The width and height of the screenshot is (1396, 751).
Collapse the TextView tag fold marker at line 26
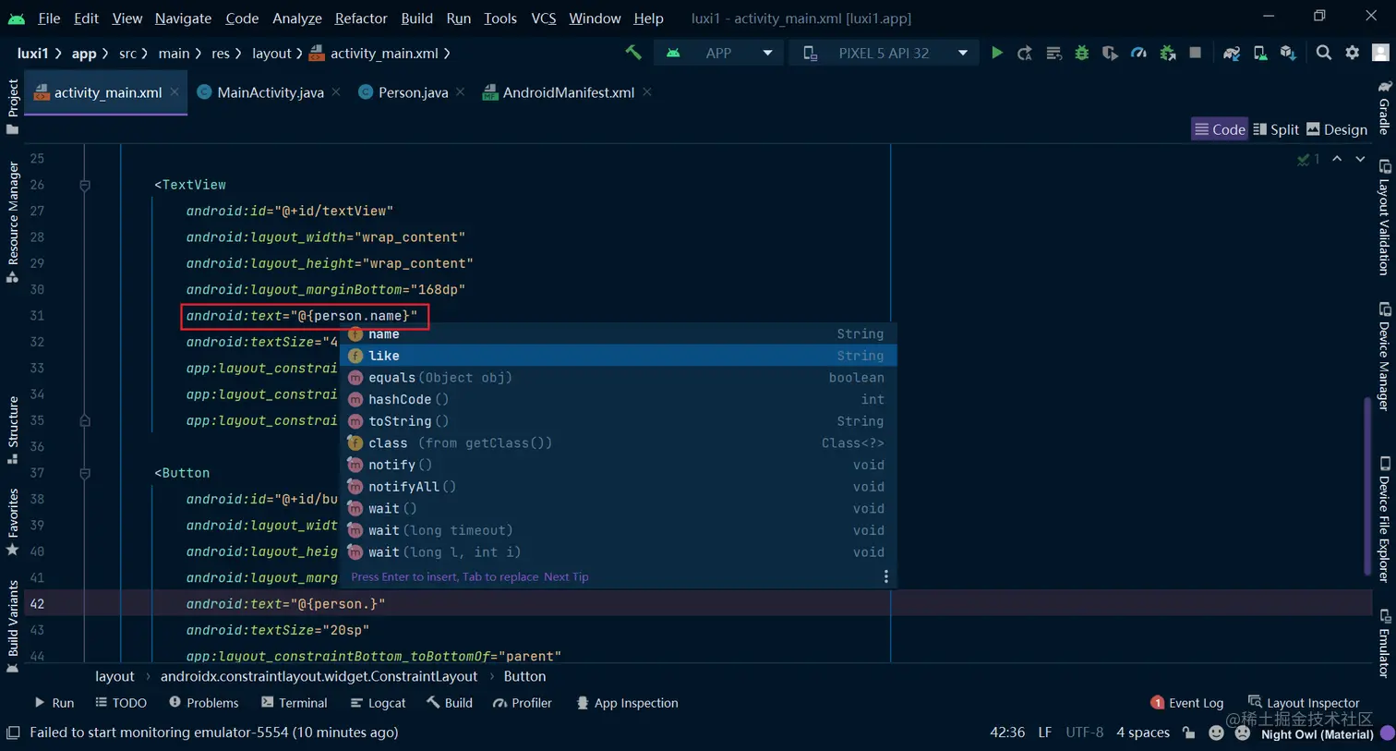coord(85,185)
